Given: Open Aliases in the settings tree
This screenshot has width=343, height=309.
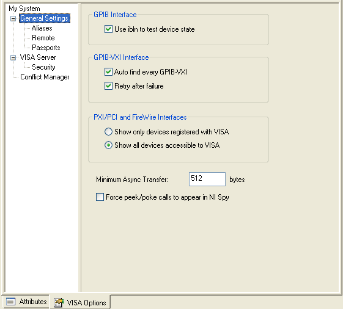Looking at the screenshot, I should 42,28.
